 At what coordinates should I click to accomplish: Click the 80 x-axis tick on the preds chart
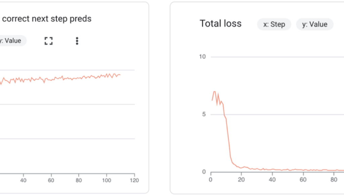point(79,180)
